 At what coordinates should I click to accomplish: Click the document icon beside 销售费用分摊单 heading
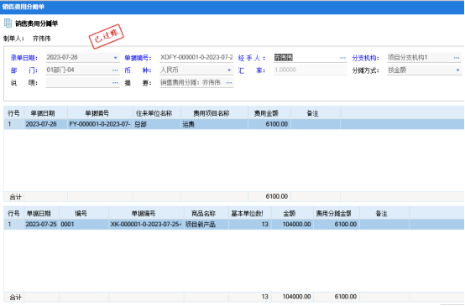pos(8,23)
